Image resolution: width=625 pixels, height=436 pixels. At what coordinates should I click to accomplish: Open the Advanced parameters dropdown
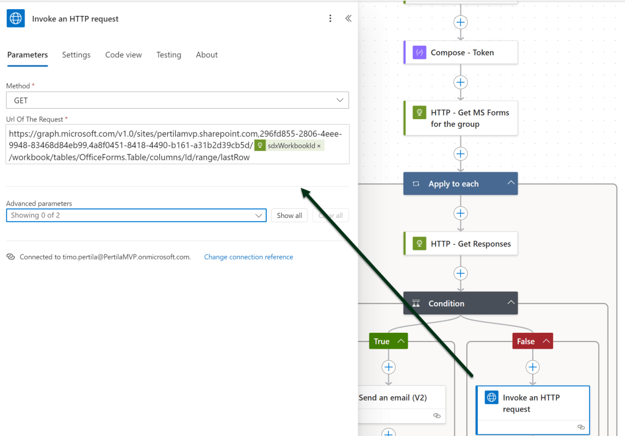point(136,216)
